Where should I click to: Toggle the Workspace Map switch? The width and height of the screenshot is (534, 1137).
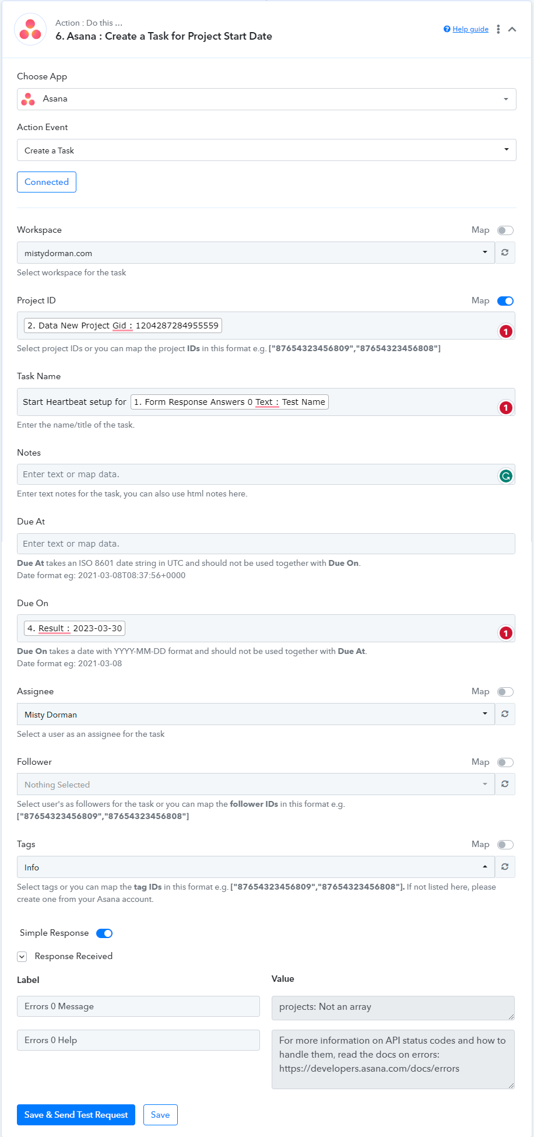(505, 230)
